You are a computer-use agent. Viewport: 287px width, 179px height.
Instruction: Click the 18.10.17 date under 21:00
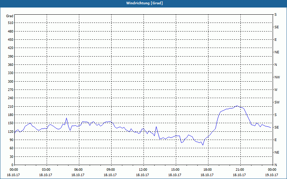coord(239,175)
